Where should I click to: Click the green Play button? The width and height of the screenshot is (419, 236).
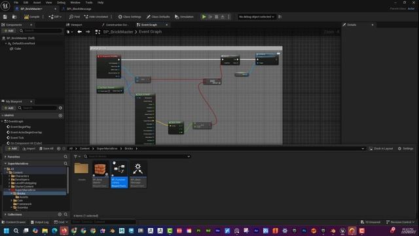204,17
